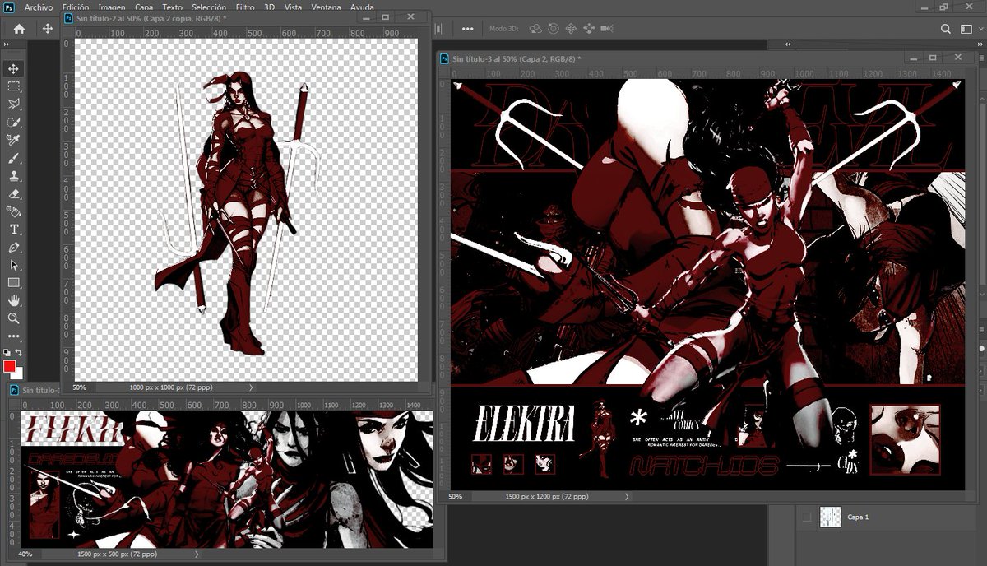The width and height of the screenshot is (987, 566).
Task: Click the Home icon in options bar
Action: (19, 29)
